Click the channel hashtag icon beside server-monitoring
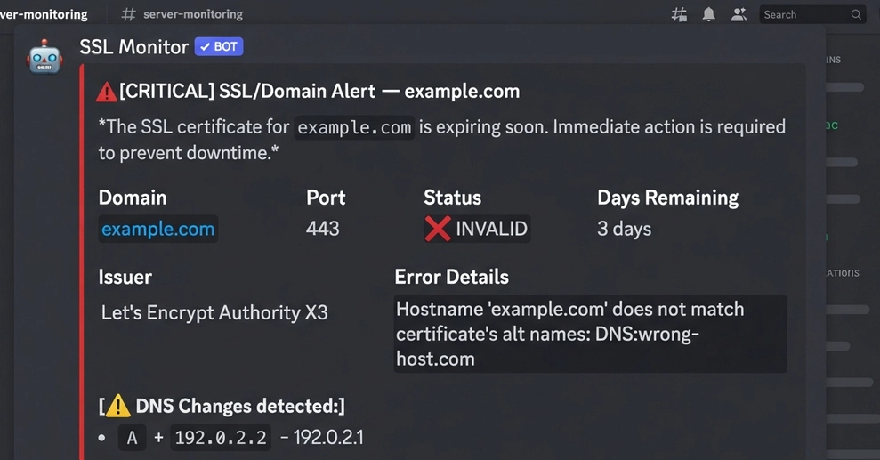The width and height of the screenshot is (880, 460). pos(128,14)
